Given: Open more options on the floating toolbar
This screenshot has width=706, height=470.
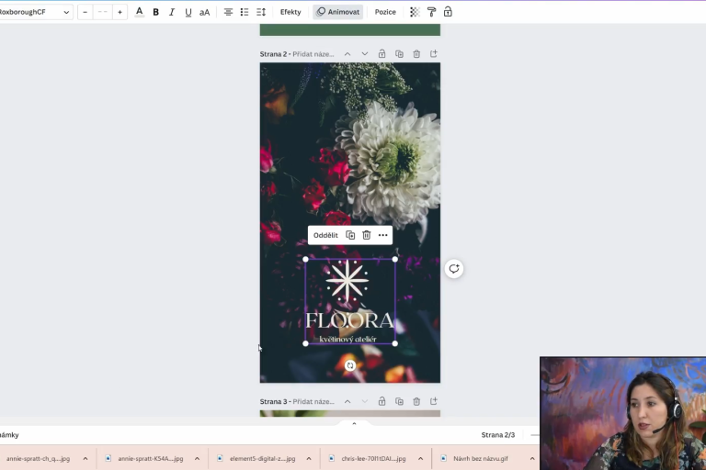Looking at the screenshot, I should [382, 235].
